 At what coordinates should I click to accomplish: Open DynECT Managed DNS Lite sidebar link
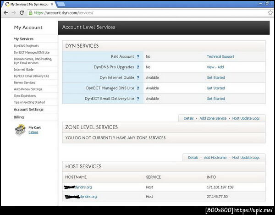coord(32,52)
